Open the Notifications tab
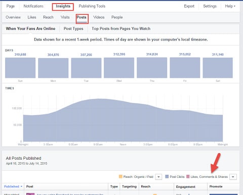The image size is (243, 195). [33, 6]
